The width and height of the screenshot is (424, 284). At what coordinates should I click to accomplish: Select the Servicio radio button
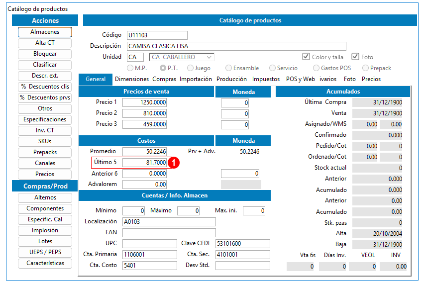273,68
